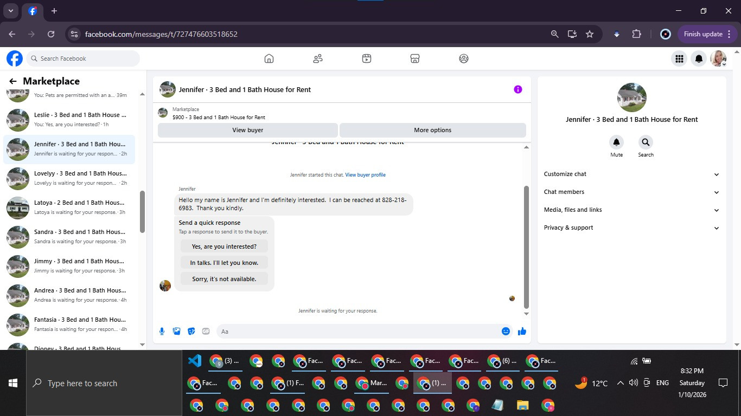Click the conversation list scrollbar
Image resolution: width=741 pixels, height=416 pixels.
coord(143,211)
